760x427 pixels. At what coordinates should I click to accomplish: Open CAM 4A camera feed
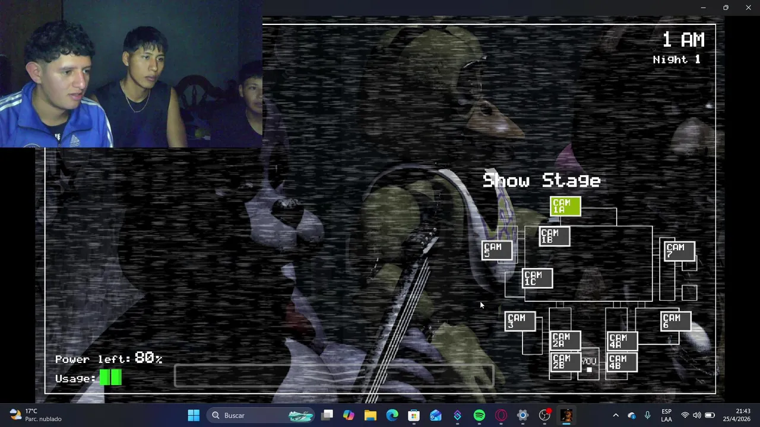(x=622, y=341)
